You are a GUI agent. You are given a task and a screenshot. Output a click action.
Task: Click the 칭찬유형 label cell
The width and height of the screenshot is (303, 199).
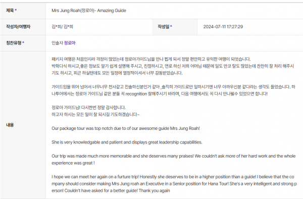click(23, 43)
